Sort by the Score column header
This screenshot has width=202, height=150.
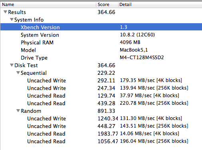pyautogui.click(x=107, y=4)
